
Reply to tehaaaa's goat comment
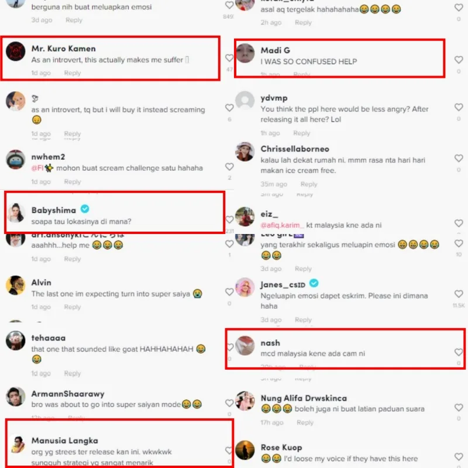(72, 373)
